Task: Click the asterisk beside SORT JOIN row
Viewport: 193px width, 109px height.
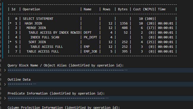Action: pos(11,42)
